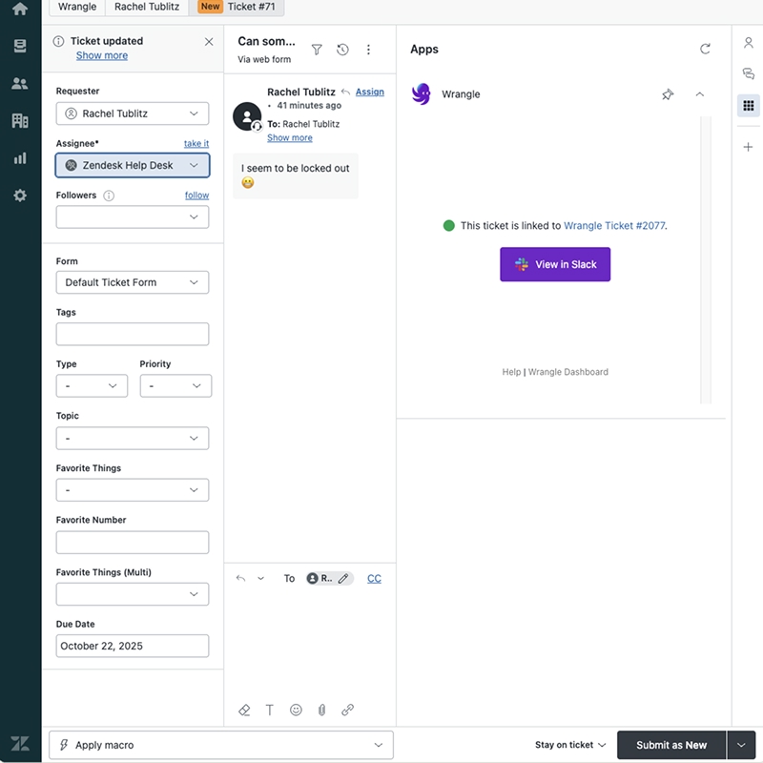763x763 pixels.
Task: Show ticket events history clock icon
Action: (342, 50)
